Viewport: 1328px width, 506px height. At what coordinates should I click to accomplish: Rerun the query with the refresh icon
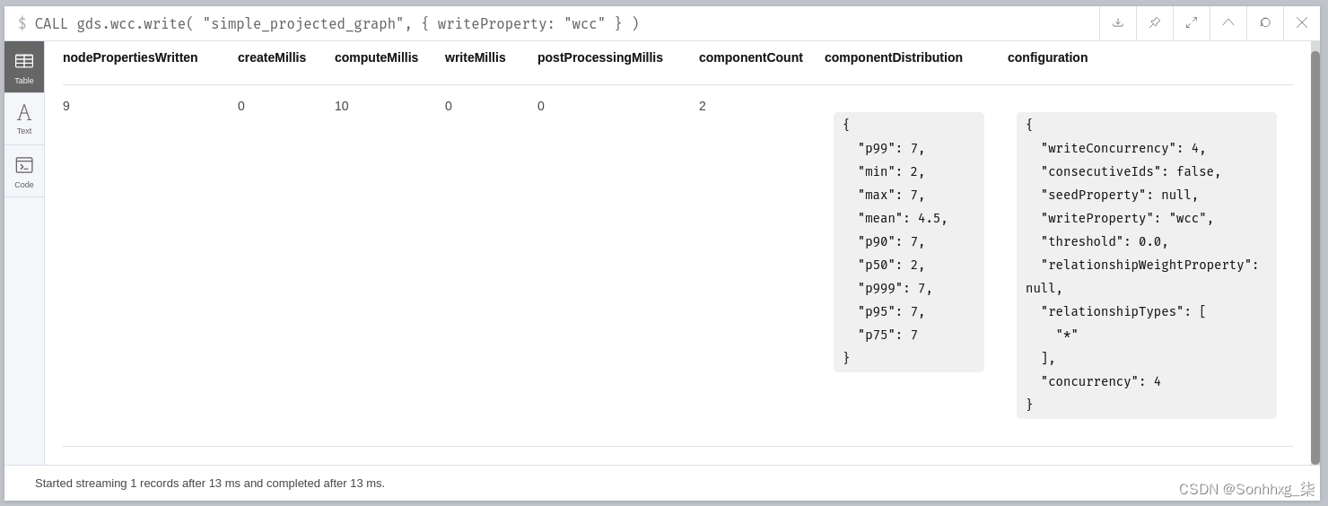pyautogui.click(x=1265, y=22)
